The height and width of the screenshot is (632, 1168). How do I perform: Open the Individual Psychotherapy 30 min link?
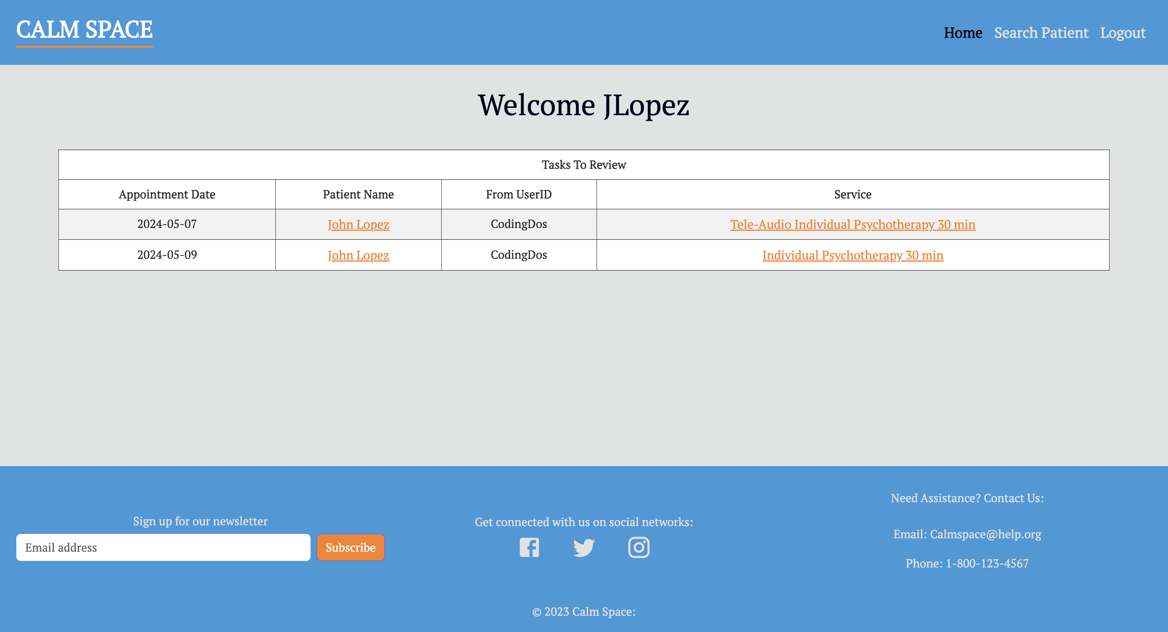click(x=852, y=255)
